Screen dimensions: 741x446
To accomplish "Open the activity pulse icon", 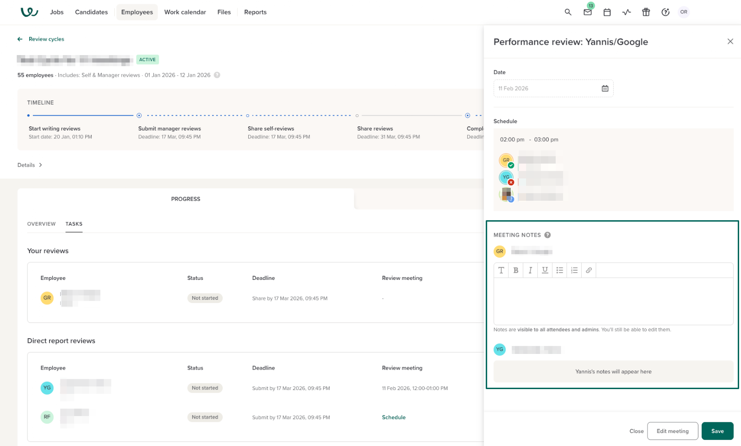I will pyautogui.click(x=627, y=12).
